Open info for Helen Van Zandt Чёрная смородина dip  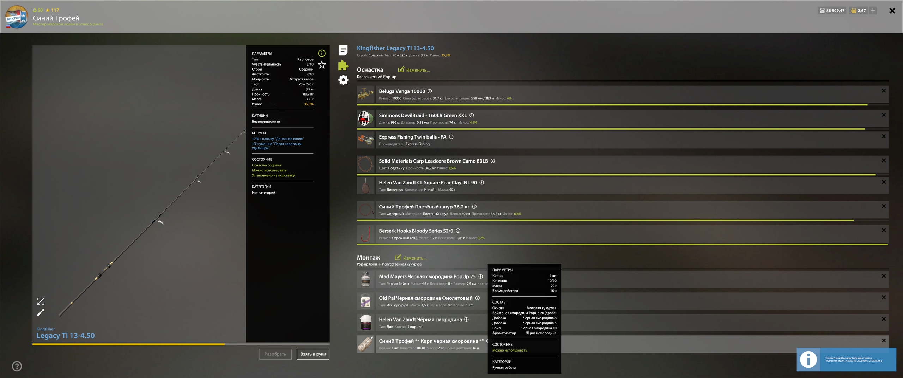coord(466,319)
